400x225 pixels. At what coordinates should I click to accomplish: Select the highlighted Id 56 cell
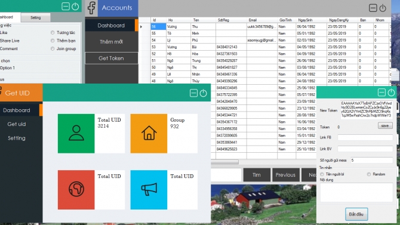158,26
